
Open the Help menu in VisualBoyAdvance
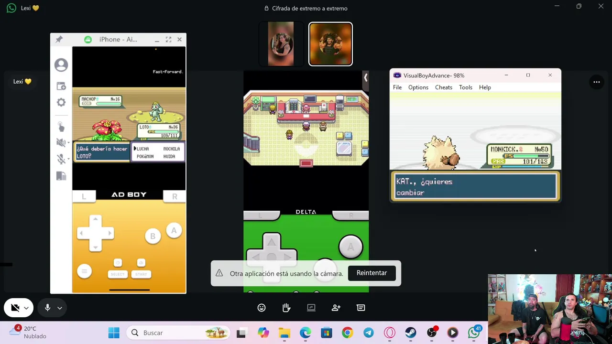pos(485,87)
